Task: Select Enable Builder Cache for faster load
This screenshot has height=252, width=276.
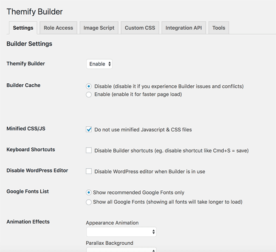Action: click(89, 94)
